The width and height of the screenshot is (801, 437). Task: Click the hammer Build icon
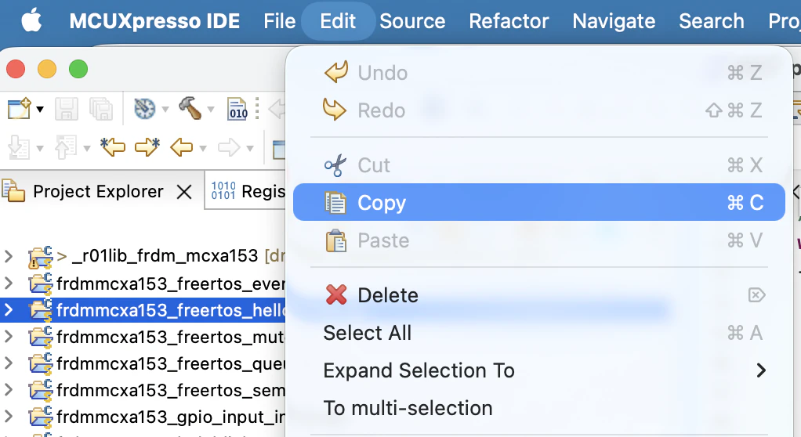[x=190, y=108]
